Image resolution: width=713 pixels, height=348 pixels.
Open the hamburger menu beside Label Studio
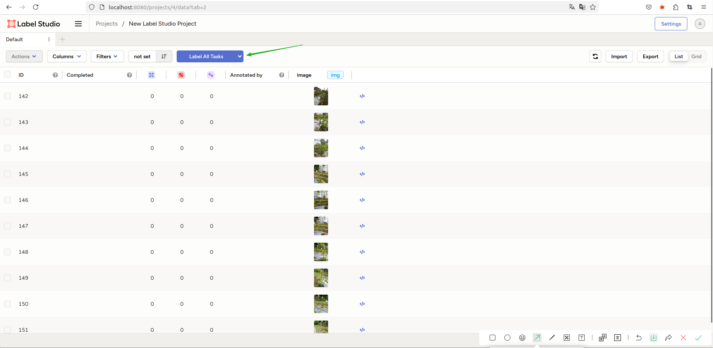coord(78,24)
